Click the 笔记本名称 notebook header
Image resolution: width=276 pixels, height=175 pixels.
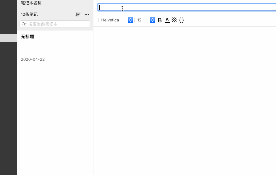coord(31,3)
